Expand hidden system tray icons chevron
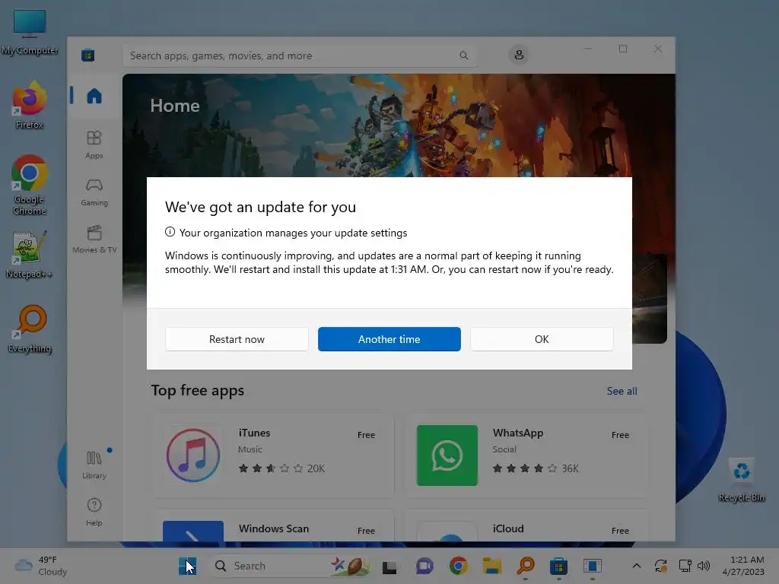The image size is (779, 584). coord(637,566)
